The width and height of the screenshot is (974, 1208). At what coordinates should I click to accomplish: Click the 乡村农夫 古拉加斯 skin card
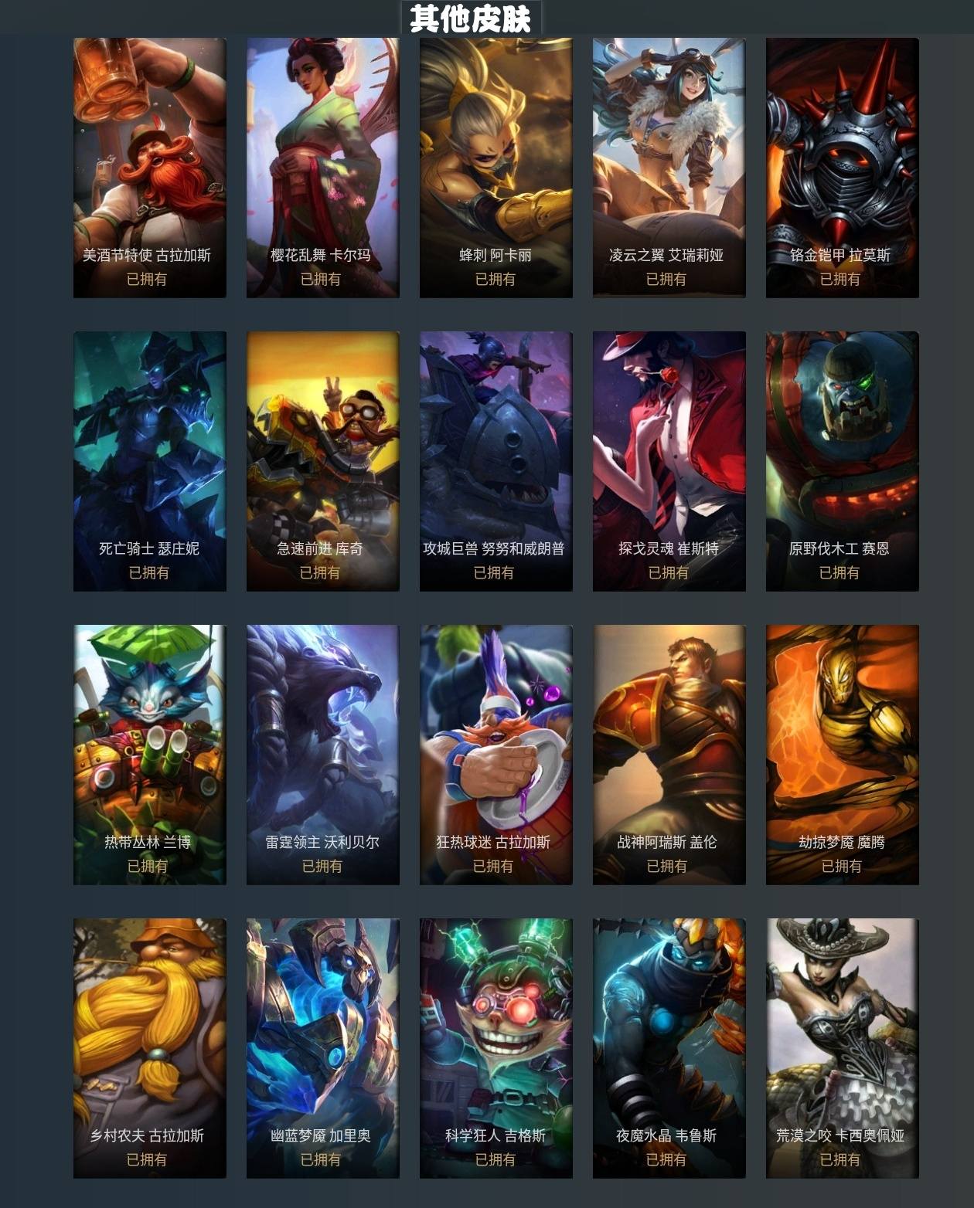click(150, 1048)
